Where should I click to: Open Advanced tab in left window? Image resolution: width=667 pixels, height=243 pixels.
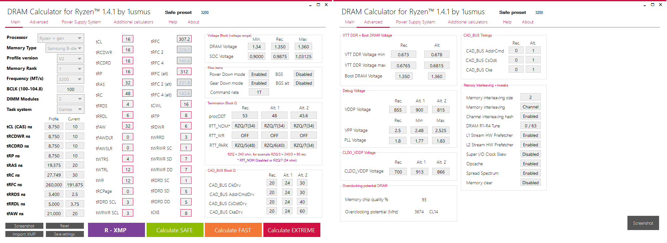tap(39, 22)
